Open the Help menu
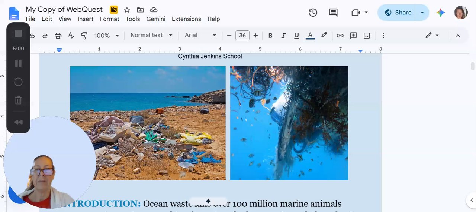476x212 pixels. coord(214,19)
